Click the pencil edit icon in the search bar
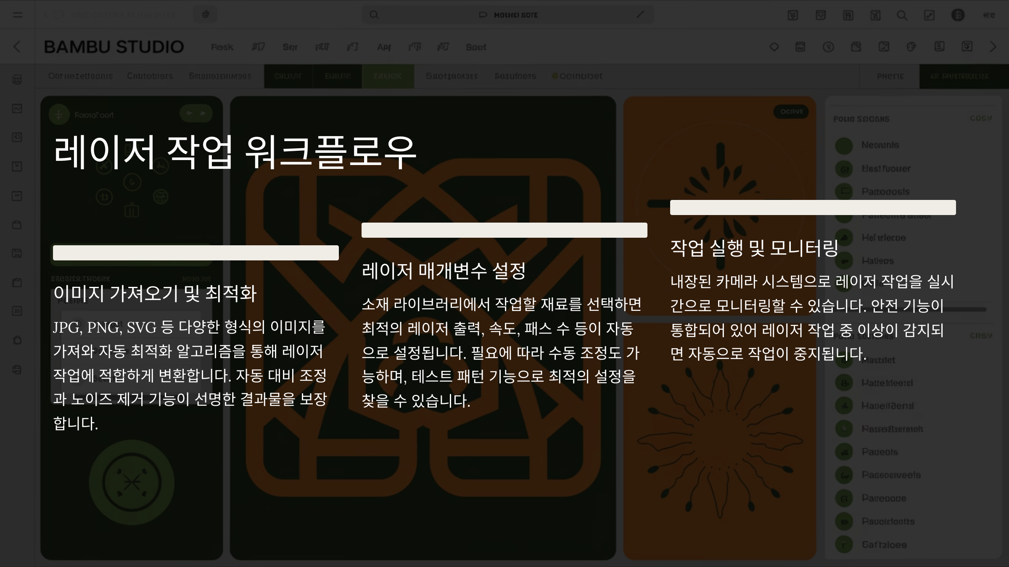The width and height of the screenshot is (1009, 567). coord(640,15)
